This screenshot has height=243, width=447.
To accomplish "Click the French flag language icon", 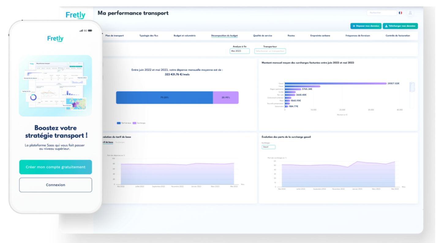I will tap(400, 13).
